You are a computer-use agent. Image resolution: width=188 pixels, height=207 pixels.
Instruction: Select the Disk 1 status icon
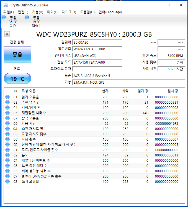click(27, 17)
